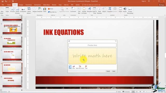This screenshot has width=166, height=93.
Task: Click the Pictures icon
Action: coord(12,10)
